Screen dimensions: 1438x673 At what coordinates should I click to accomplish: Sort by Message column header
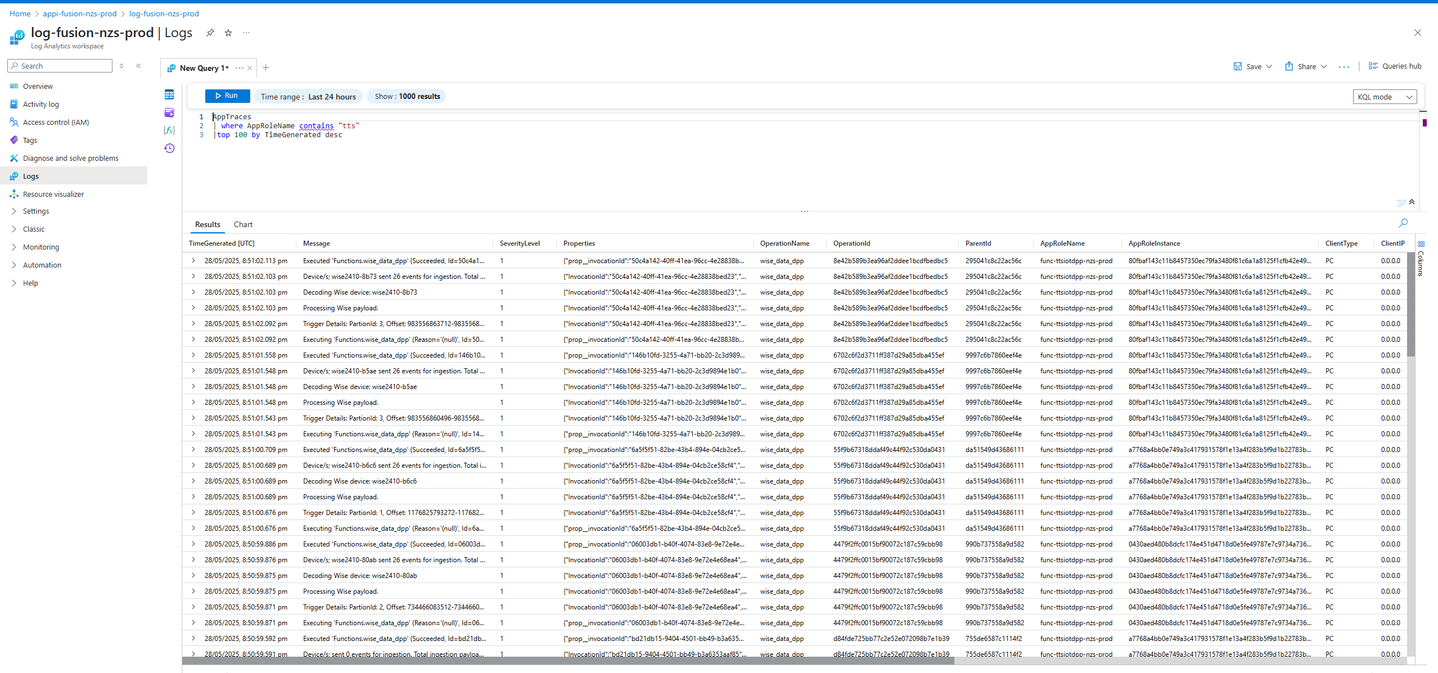pyautogui.click(x=317, y=243)
